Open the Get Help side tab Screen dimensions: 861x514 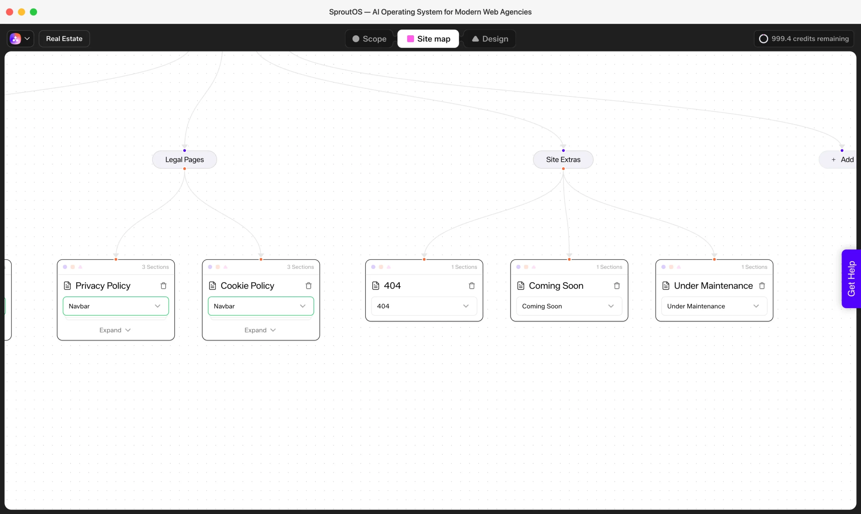[x=851, y=279]
